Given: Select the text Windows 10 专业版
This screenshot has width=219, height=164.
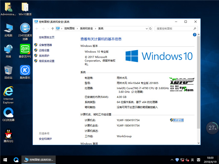Looking at the screenshot, I should pyautogui.click(x=96, y=52).
